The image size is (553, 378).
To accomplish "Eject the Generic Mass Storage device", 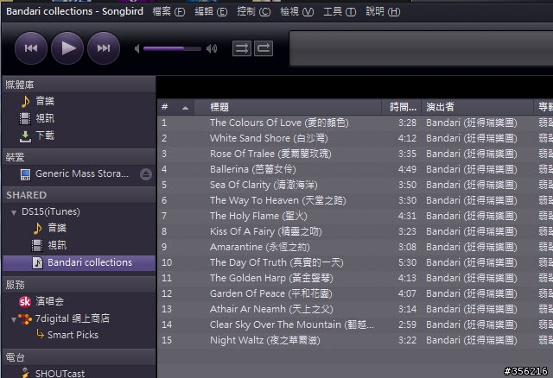I will tap(146, 174).
